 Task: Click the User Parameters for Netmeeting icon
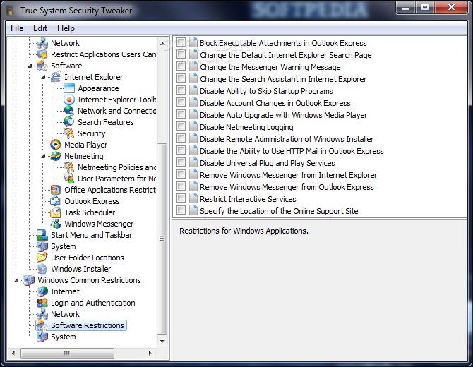coord(69,179)
